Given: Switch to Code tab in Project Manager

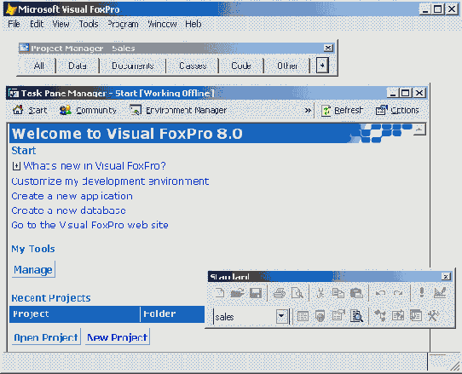Looking at the screenshot, I should tap(241, 66).
